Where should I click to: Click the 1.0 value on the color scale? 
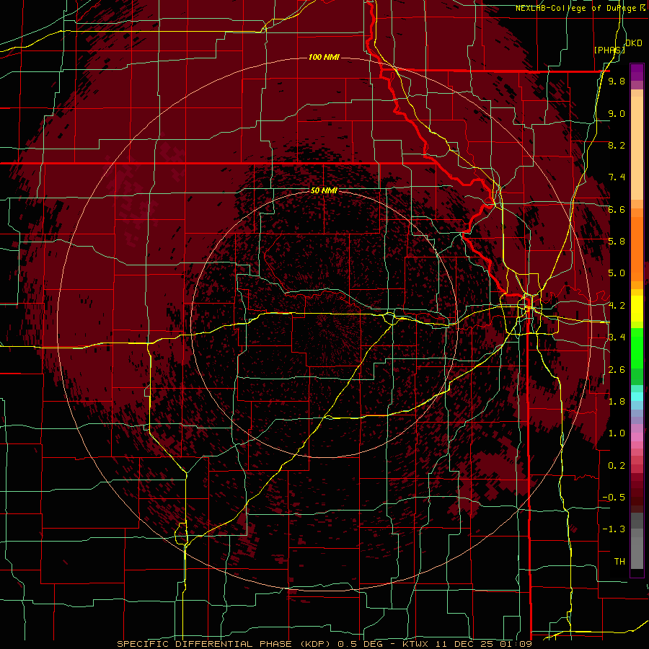coord(617,433)
